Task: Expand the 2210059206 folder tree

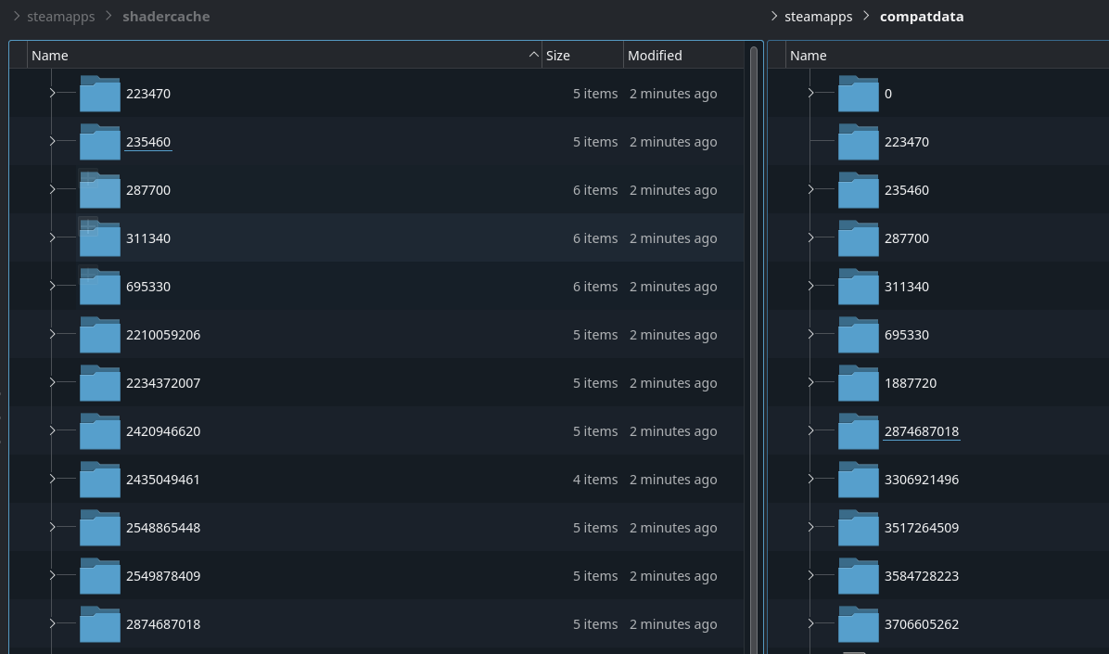Action: coord(52,333)
